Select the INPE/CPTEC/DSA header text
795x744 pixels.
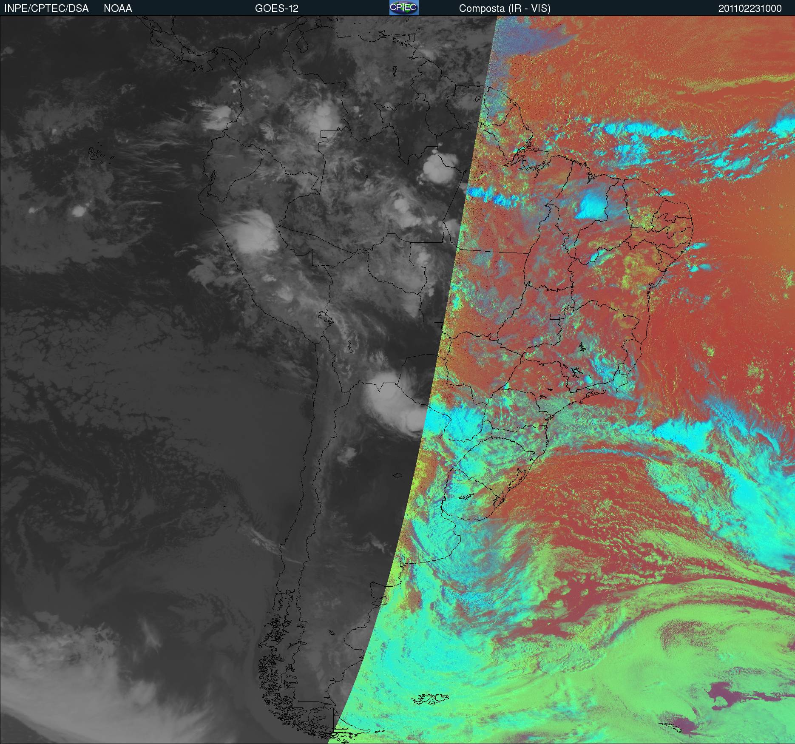pos(46,9)
